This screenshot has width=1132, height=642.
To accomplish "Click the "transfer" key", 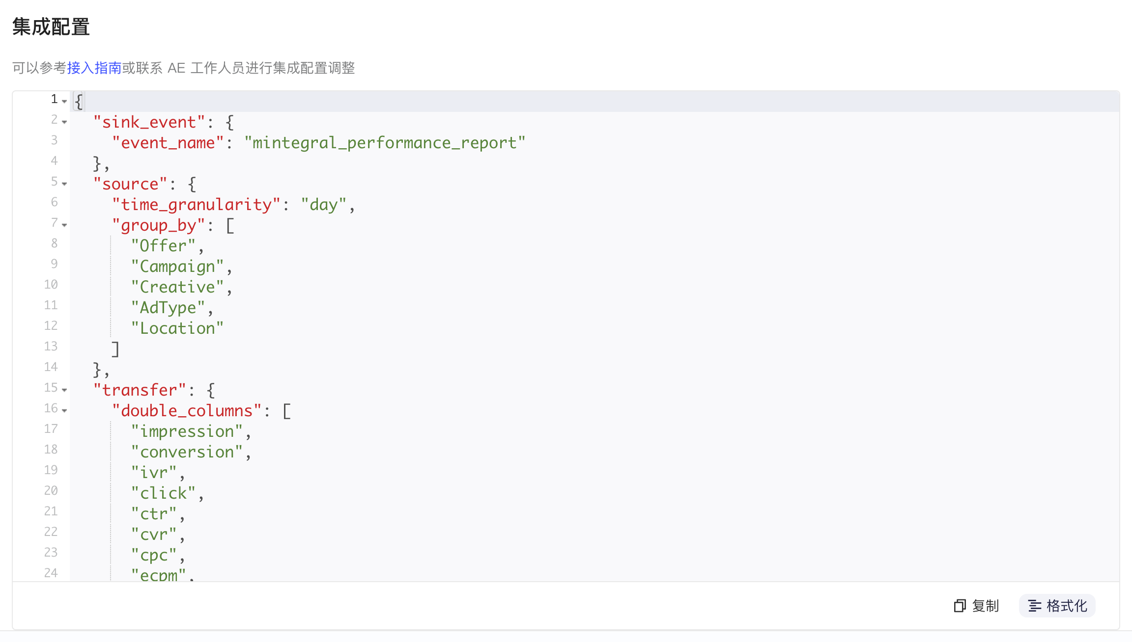I will point(140,390).
